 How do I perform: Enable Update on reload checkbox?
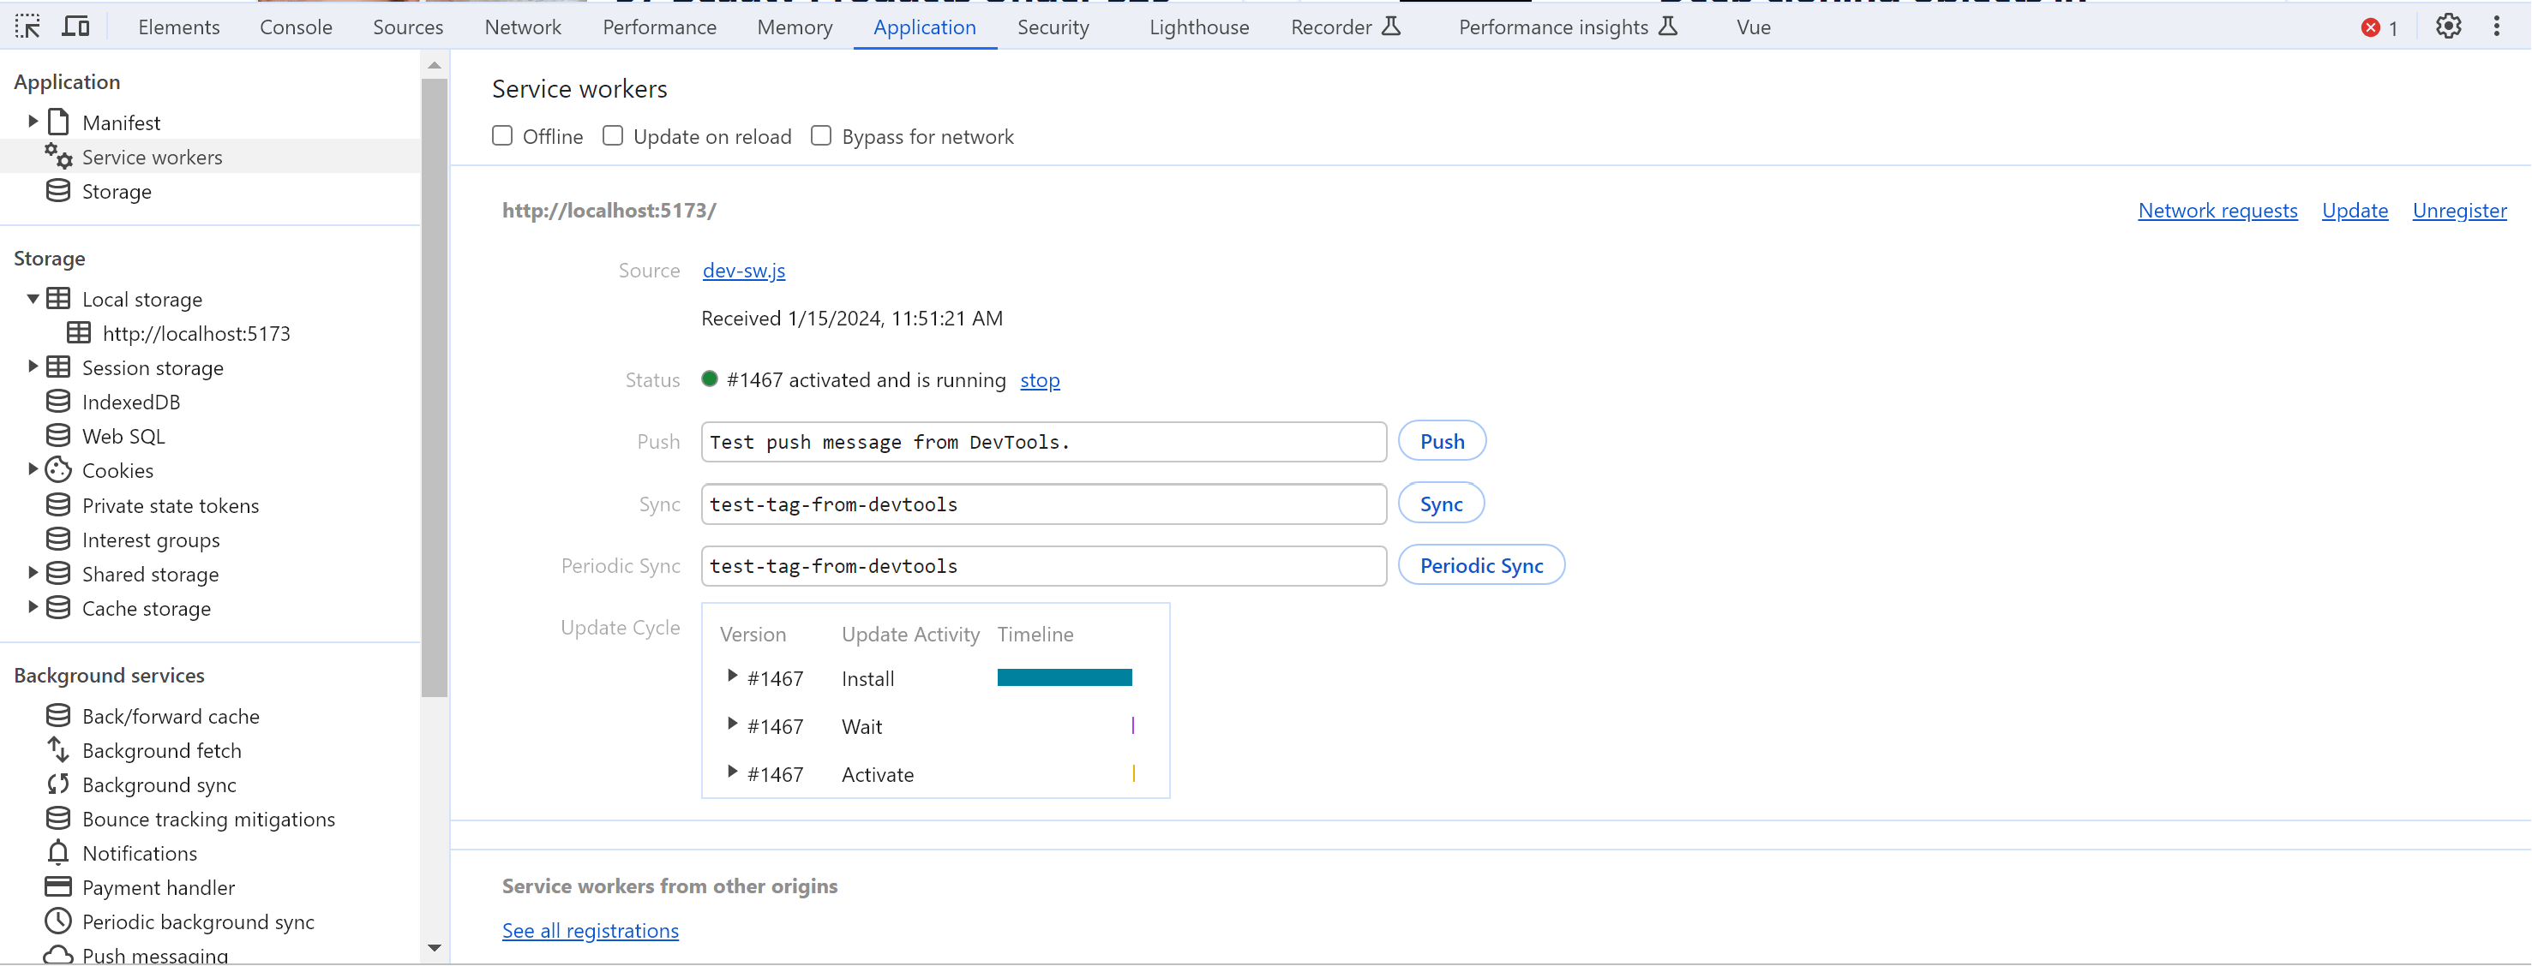(x=612, y=135)
